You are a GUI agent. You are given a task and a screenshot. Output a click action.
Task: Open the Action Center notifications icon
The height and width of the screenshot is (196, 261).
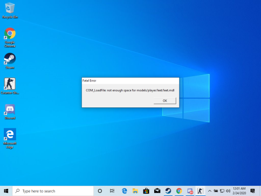point(253,191)
